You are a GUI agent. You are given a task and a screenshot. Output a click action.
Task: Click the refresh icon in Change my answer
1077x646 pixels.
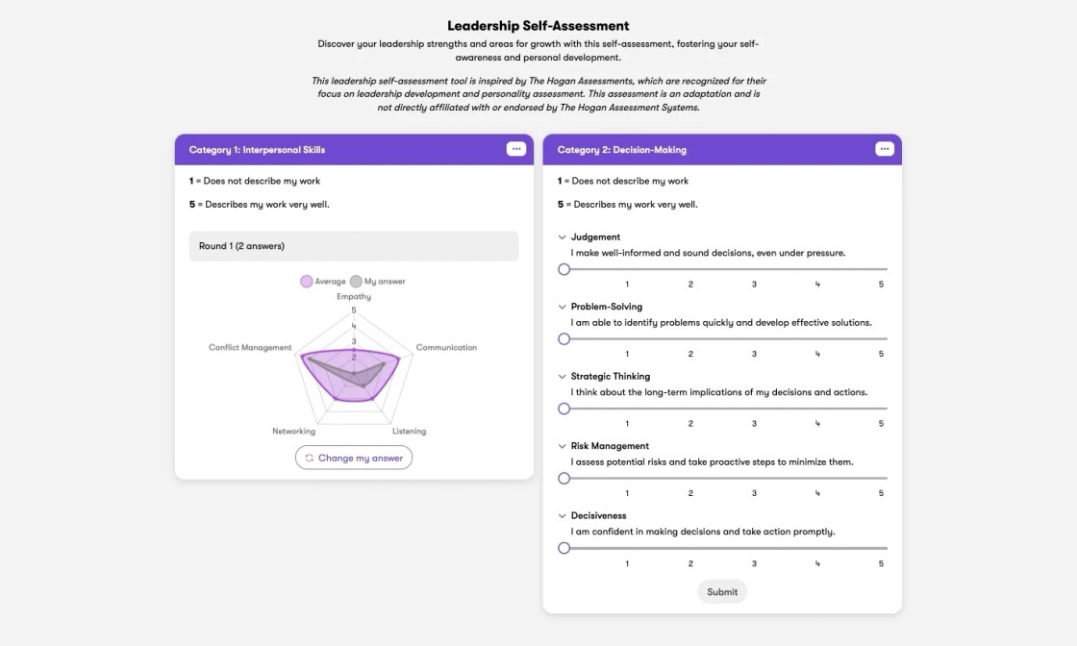click(310, 458)
